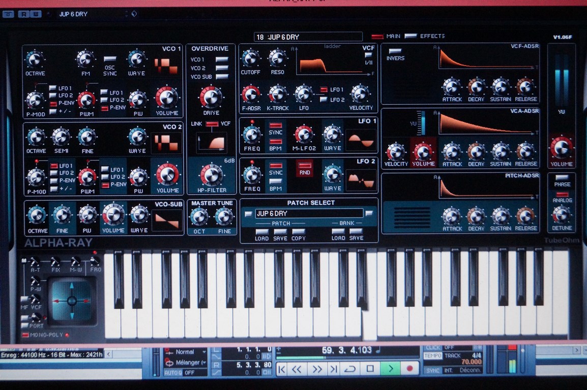Open the preset browser cube icon

pos(134,14)
